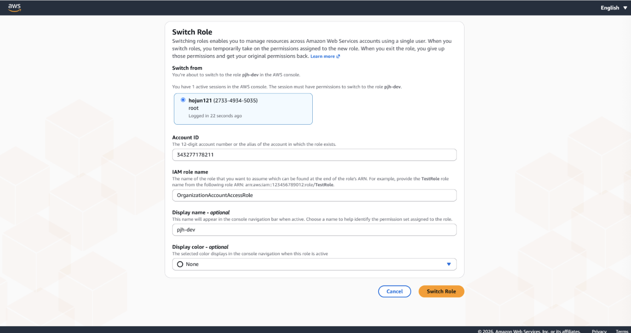The height and width of the screenshot is (333, 631).
Task: Select the hojun121 session radio button
Action: click(x=184, y=100)
